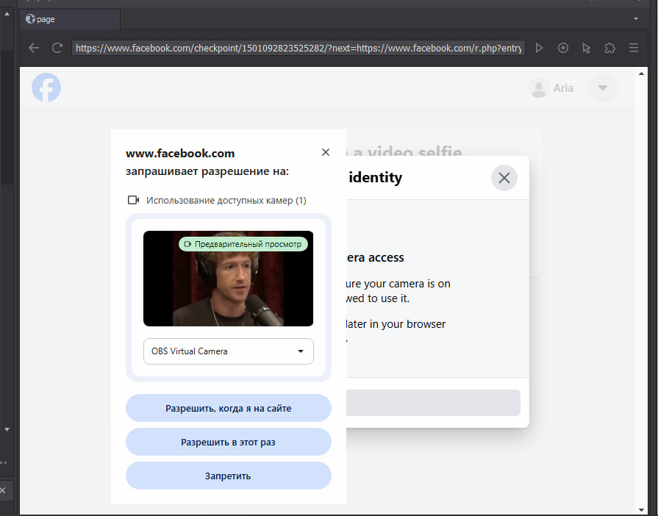Click the 'Предварительный просмотр' preview badge

point(243,244)
